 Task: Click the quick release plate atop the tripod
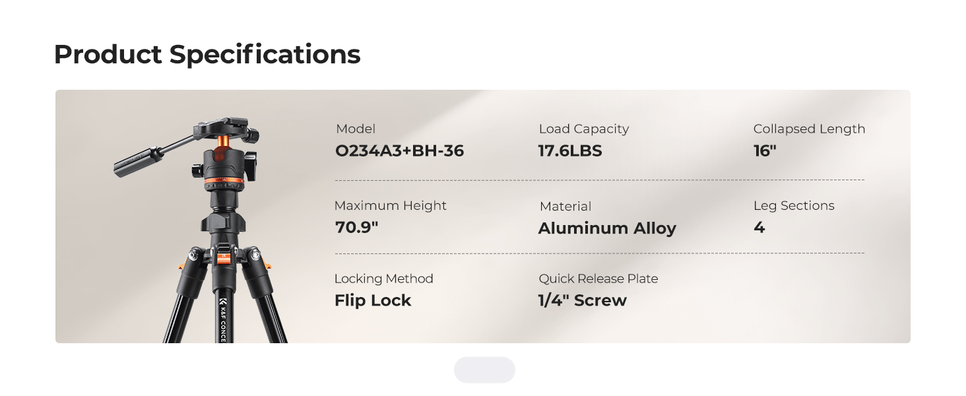(x=224, y=127)
